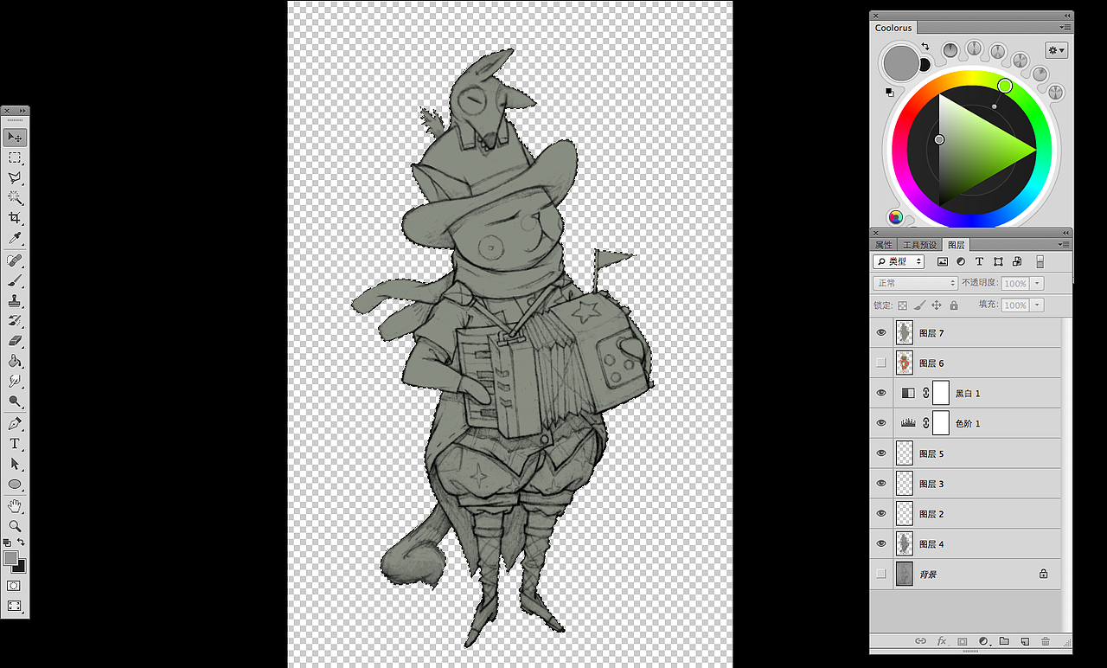Switch to the 图层 tab
This screenshot has width=1107, height=668.
tap(956, 245)
